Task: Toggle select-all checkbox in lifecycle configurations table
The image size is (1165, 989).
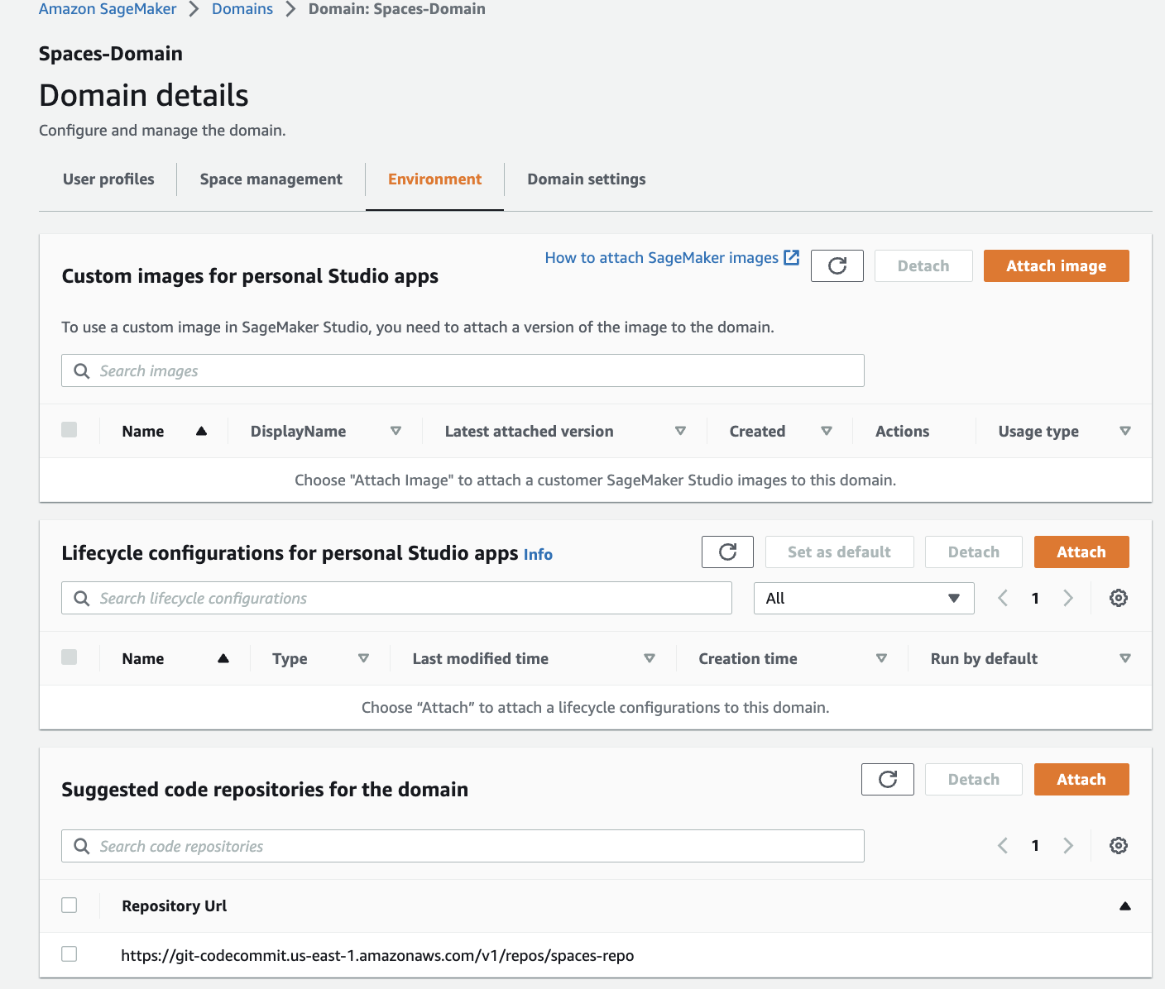Action: coord(70,657)
